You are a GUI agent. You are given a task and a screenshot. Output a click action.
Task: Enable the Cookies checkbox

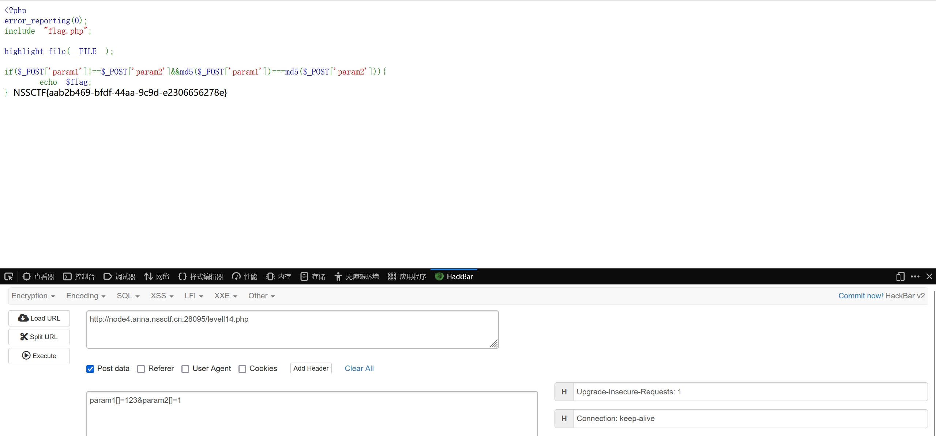(x=242, y=369)
